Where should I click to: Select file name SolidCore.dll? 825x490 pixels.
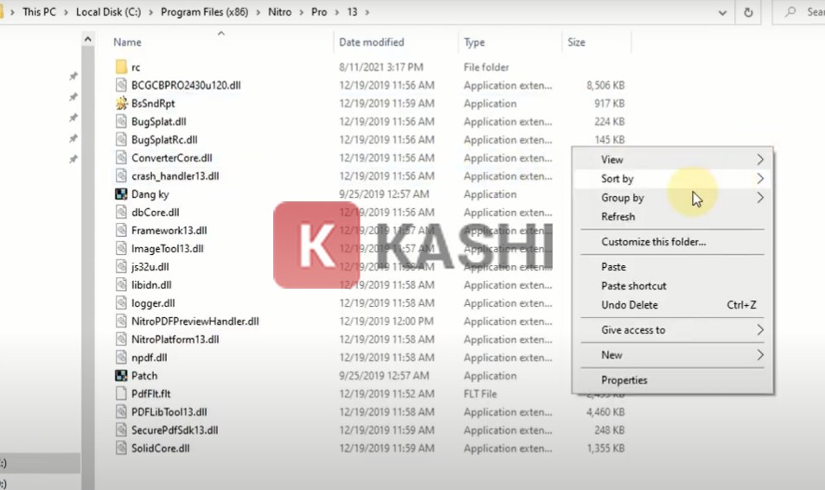tap(161, 448)
